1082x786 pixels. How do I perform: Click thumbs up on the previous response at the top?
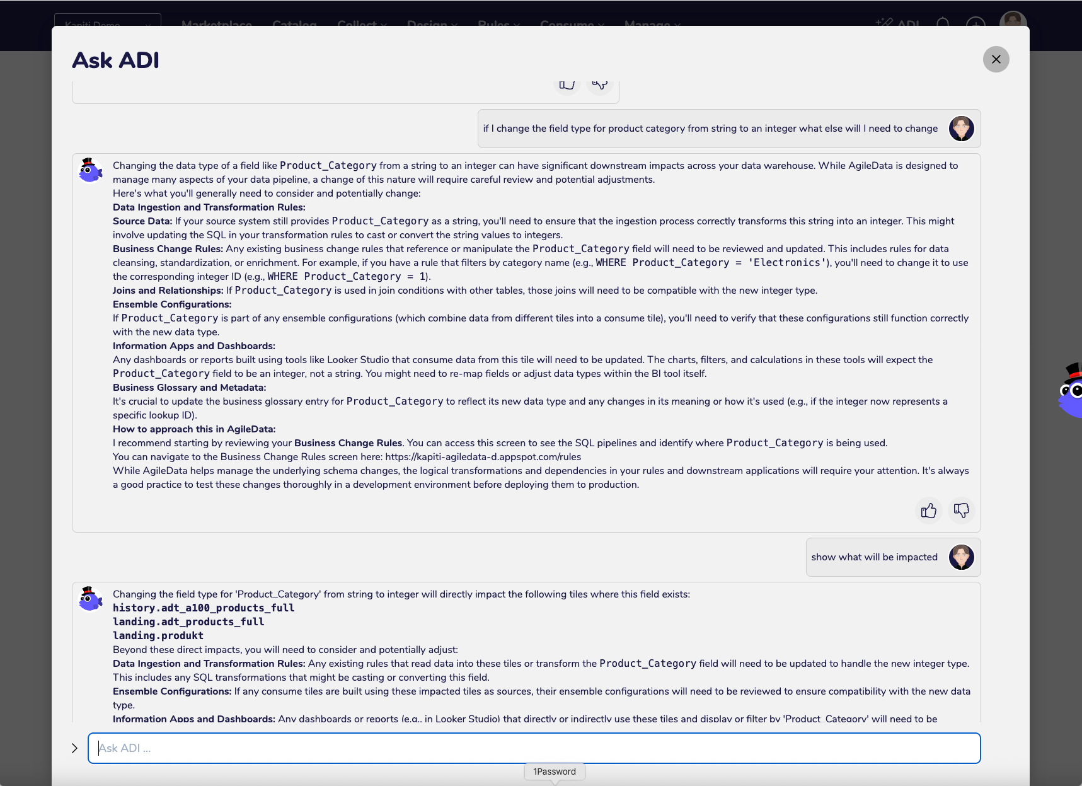[567, 84]
